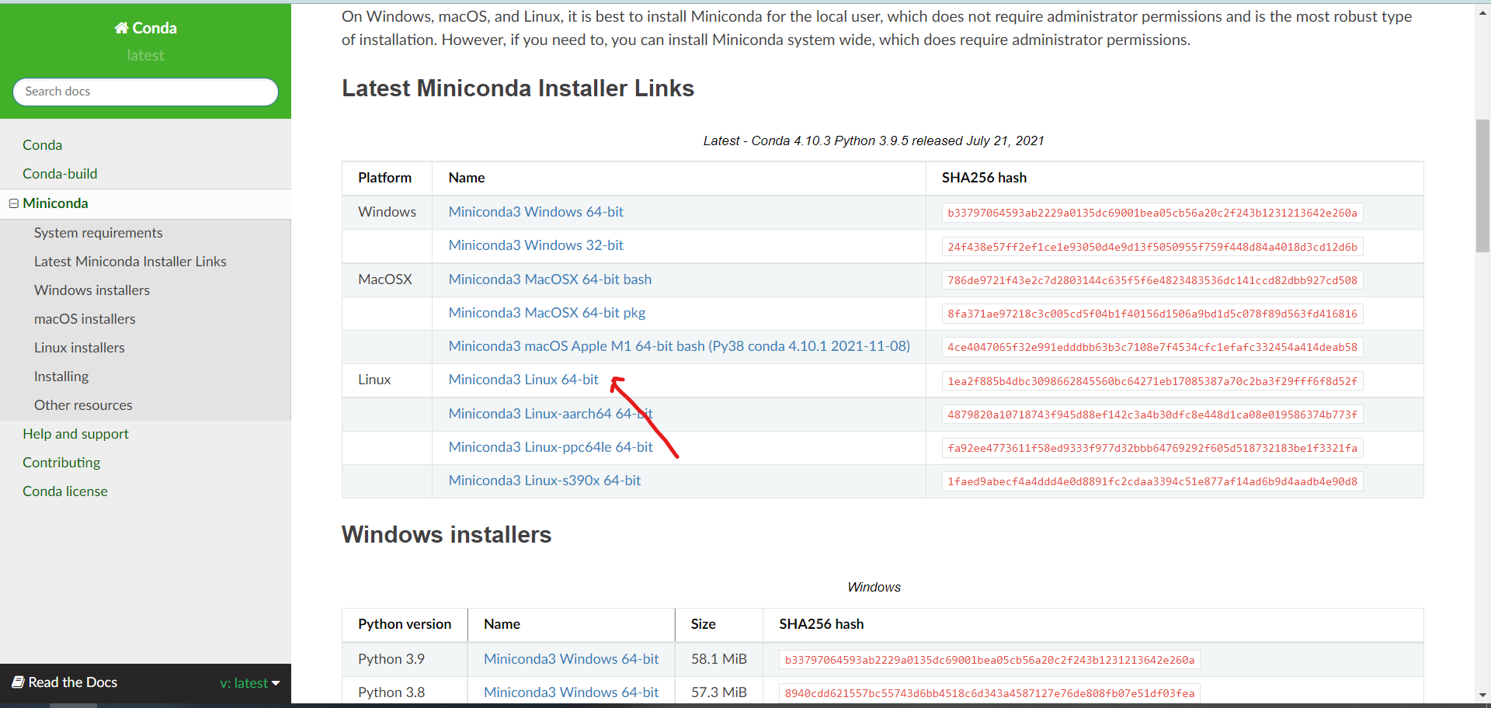Download Miniconda3 Linux-s390x 64-bit installer
This screenshot has height=708, width=1491.
click(544, 481)
